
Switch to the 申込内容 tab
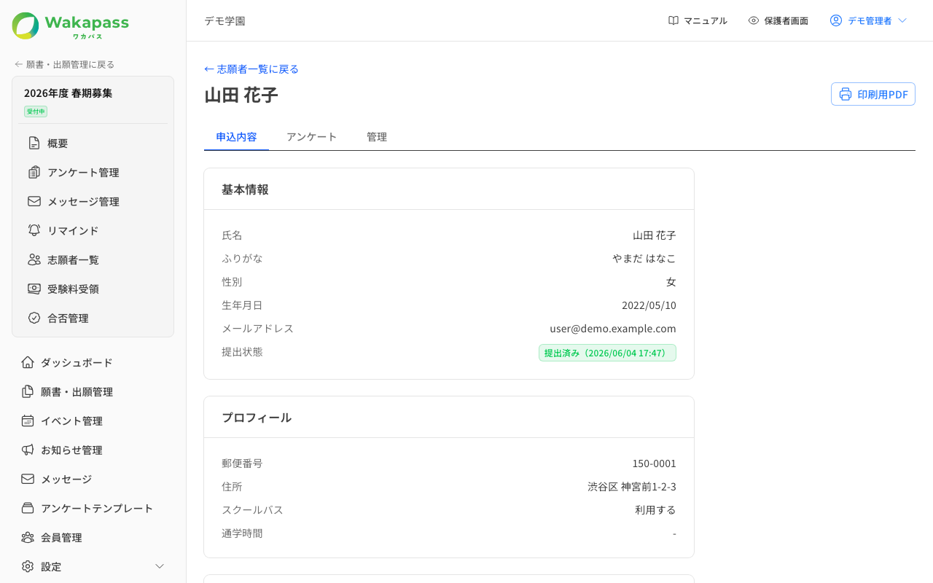coord(236,137)
